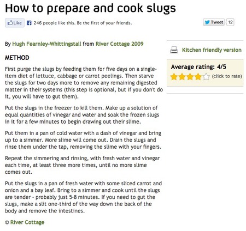Rate the recipe three stars

190,77
